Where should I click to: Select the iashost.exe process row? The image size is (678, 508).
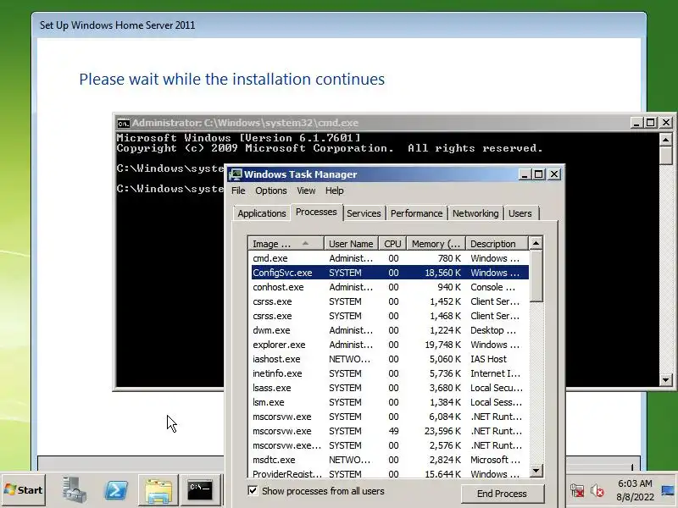coord(390,359)
